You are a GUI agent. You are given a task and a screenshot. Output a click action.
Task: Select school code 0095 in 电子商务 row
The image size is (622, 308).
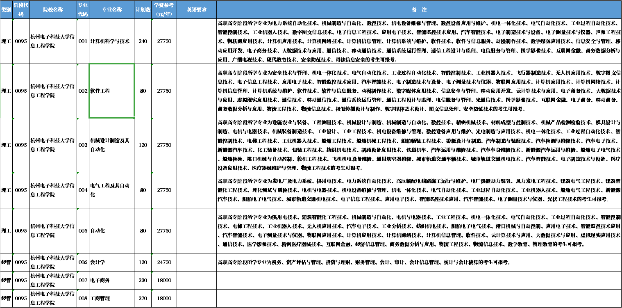pos(21,280)
